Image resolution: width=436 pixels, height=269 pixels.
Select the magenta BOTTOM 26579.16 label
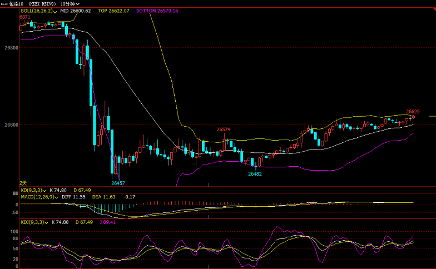coord(157,11)
